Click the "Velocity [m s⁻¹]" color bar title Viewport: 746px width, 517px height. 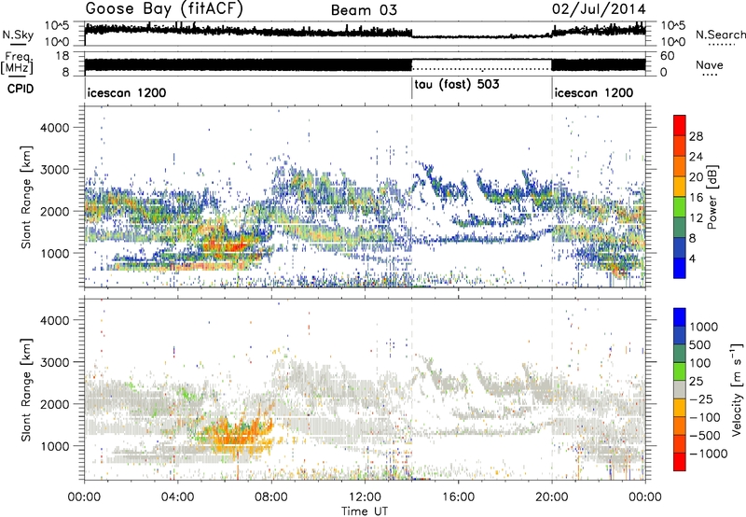(x=737, y=389)
